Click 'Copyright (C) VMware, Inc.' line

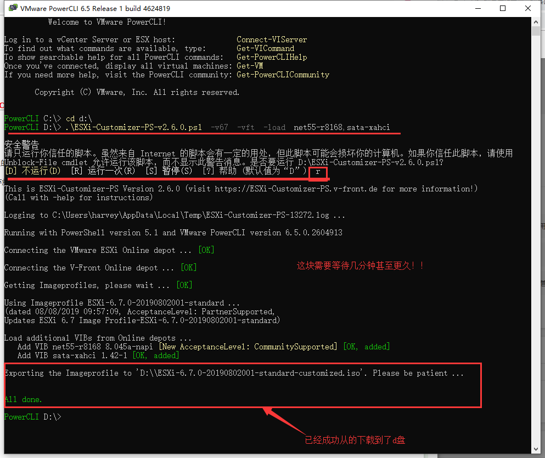tap(137, 92)
